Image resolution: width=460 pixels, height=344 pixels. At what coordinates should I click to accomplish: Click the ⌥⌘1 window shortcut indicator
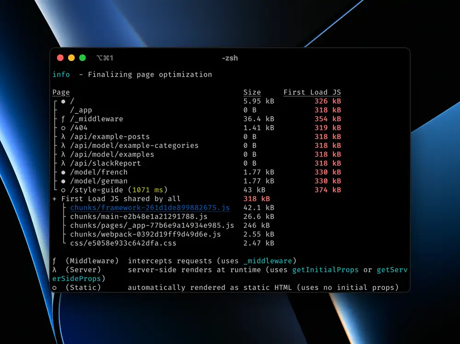(105, 58)
